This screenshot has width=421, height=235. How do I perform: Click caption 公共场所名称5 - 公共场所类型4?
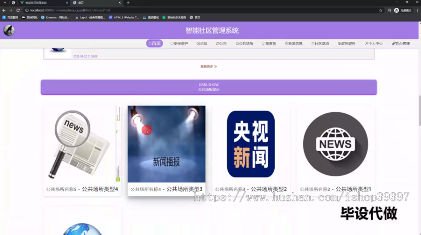(82, 189)
